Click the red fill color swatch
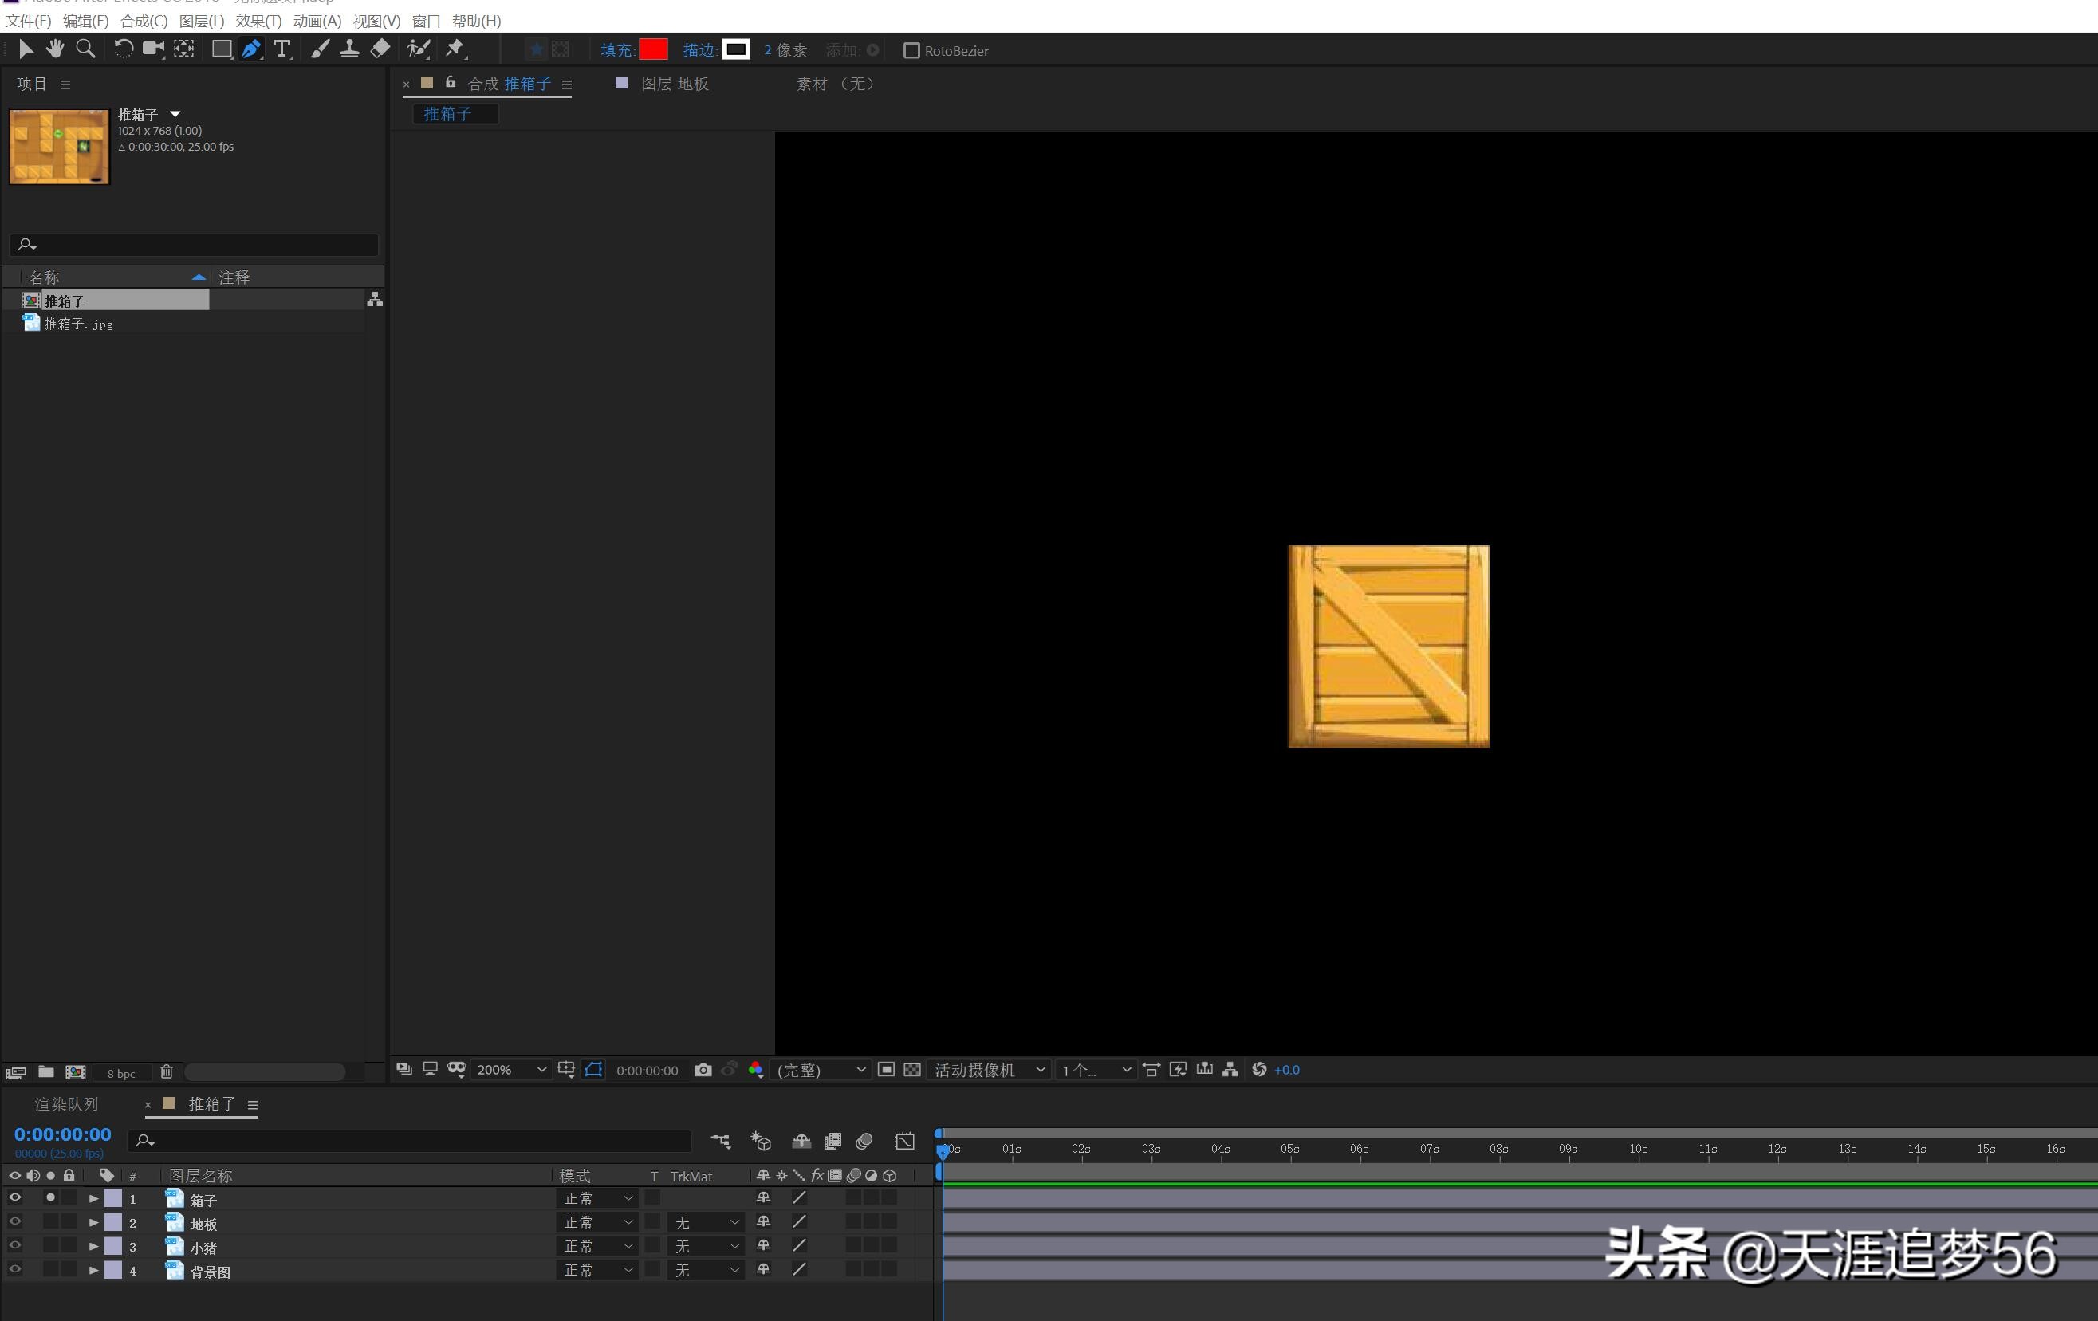 pos(653,49)
